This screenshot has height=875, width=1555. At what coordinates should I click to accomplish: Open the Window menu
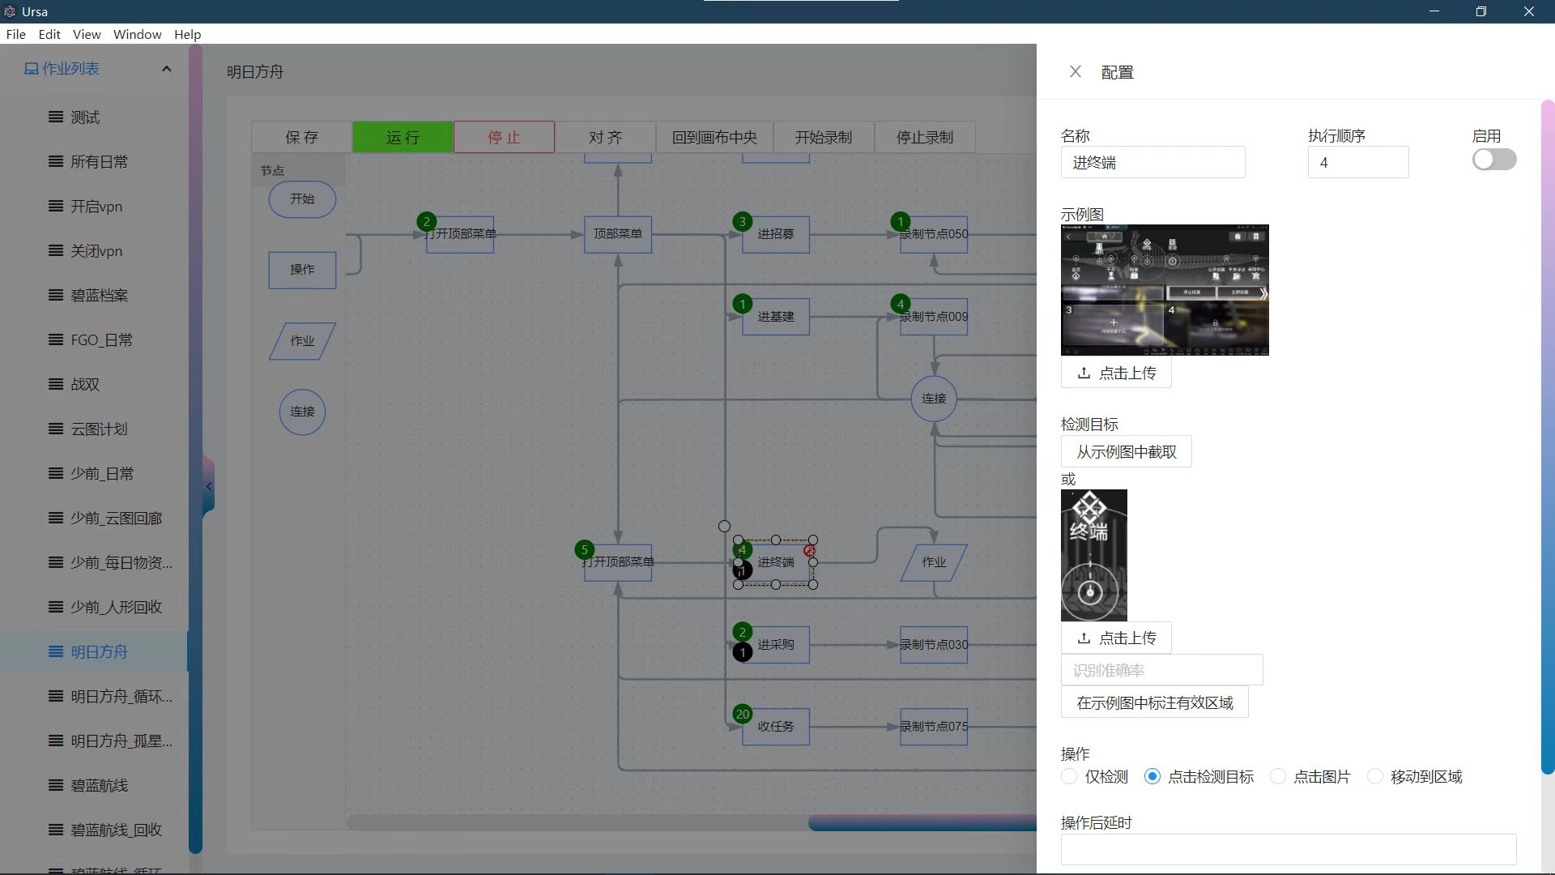click(x=137, y=34)
